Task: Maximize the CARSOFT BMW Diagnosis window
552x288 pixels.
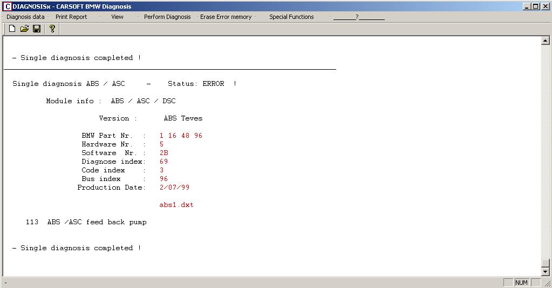Action: point(536,6)
